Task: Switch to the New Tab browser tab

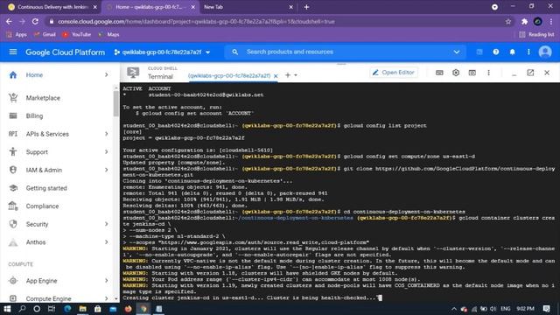Action: tap(248, 7)
